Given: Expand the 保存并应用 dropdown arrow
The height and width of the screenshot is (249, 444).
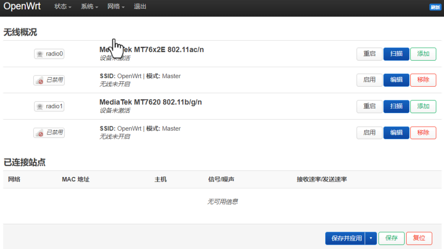Looking at the screenshot, I should coord(371,238).
